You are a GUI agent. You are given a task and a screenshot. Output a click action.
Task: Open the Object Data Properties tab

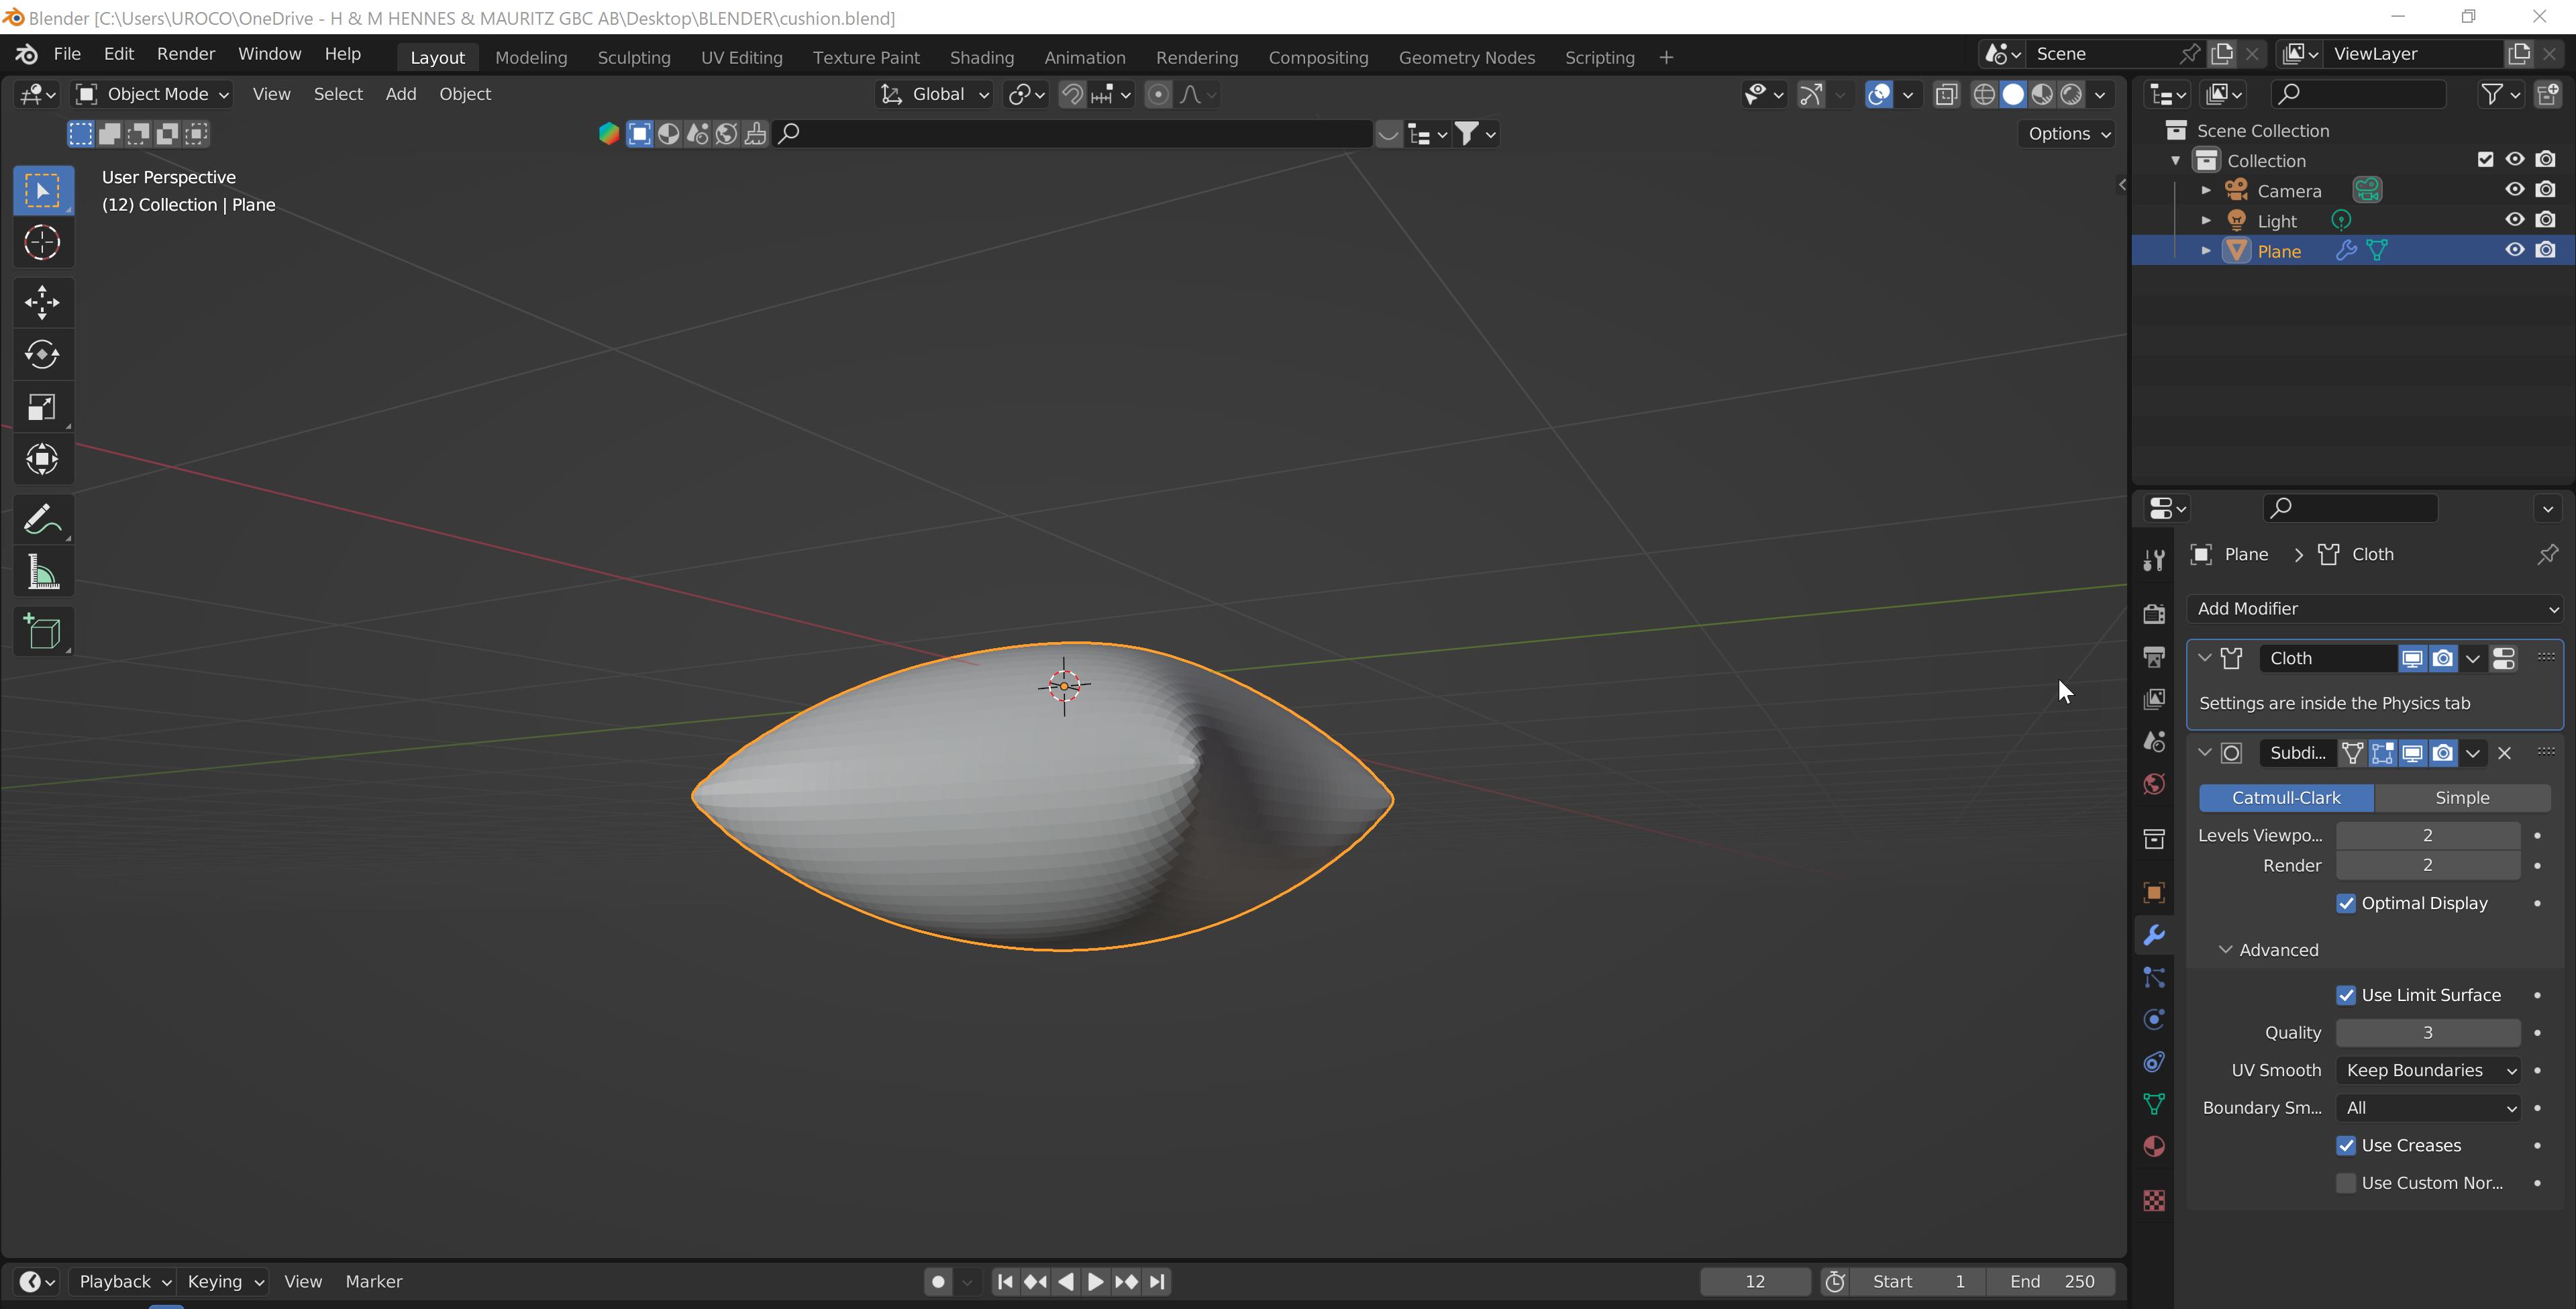[2153, 1103]
